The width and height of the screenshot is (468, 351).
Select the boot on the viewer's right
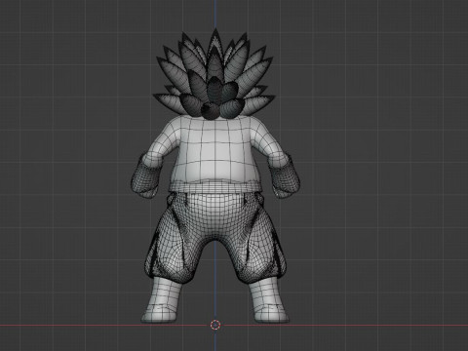tap(269, 300)
